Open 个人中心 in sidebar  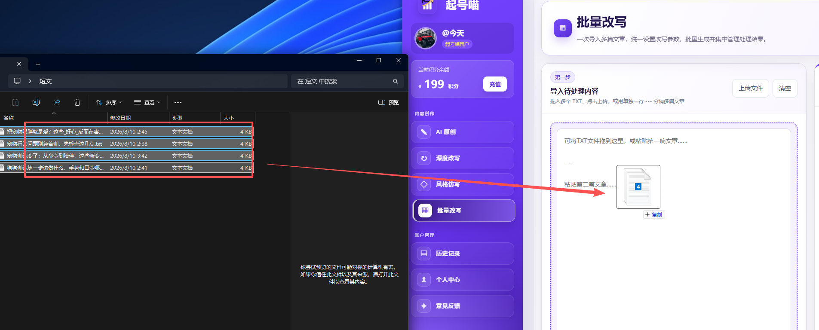pyautogui.click(x=463, y=280)
